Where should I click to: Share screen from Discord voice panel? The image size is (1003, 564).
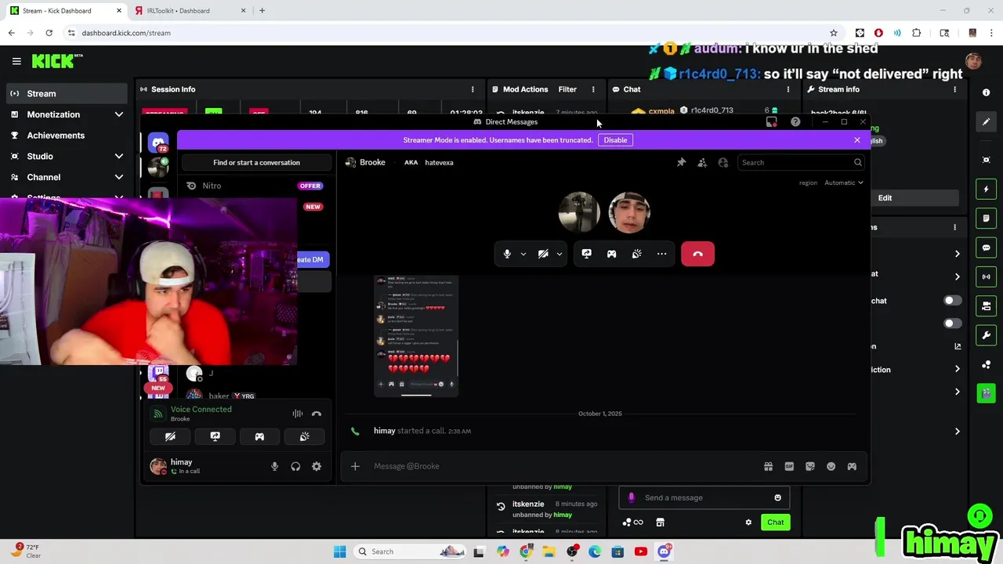215,436
